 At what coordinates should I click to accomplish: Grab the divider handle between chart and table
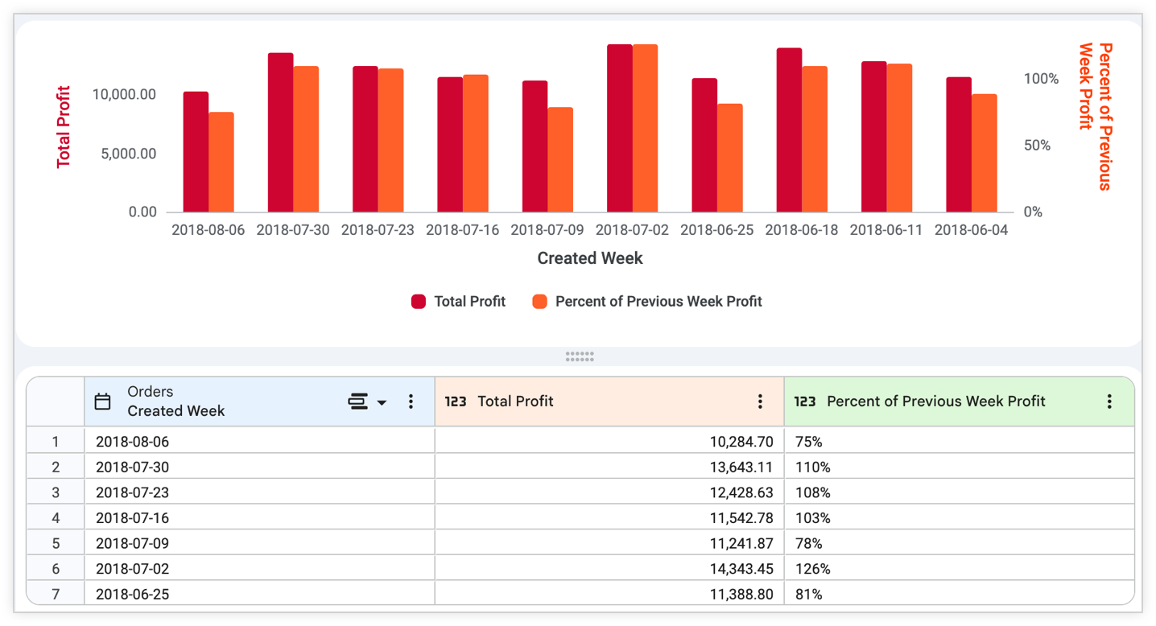click(580, 356)
